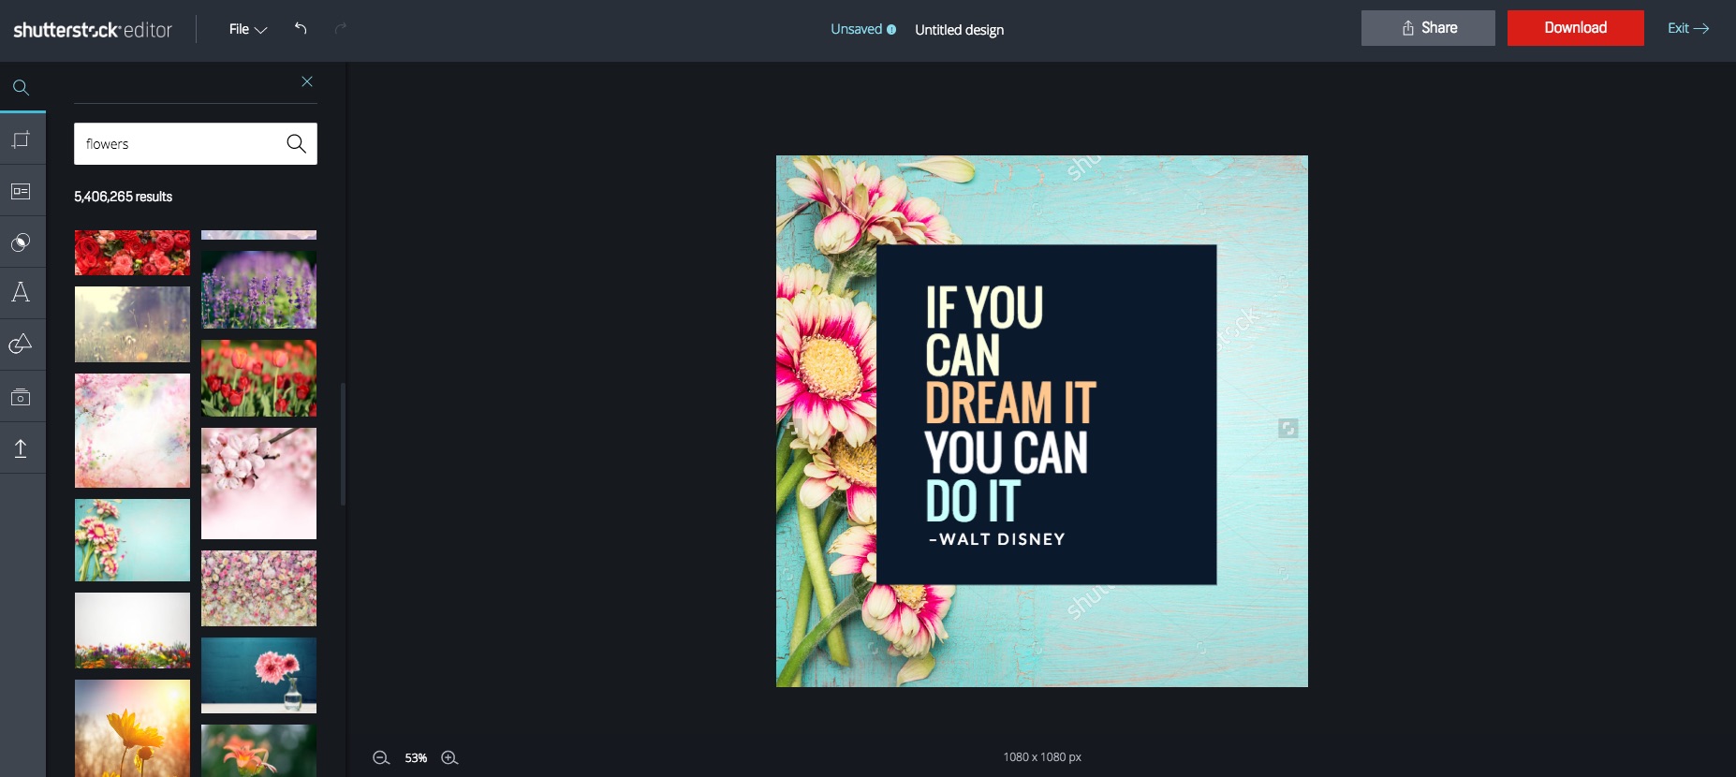Click the Share button
The width and height of the screenshot is (1736, 777).
[1428, 28]
